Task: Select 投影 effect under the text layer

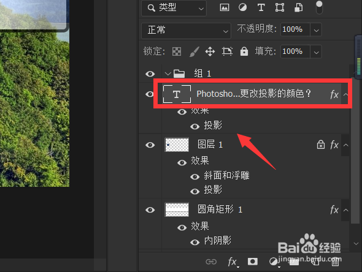Action: click(213, 126)
